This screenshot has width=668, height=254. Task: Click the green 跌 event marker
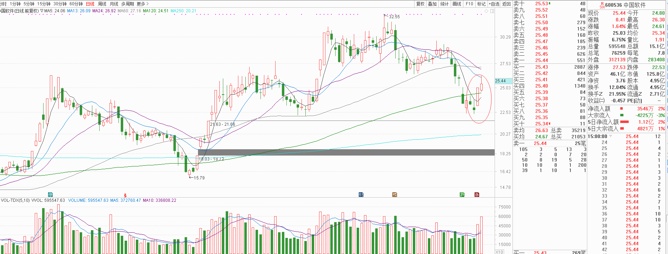point(462,195)
